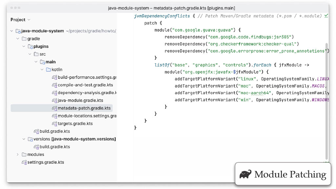Click the "mac-aarch64" string literal
The height and width of the screenshot is (189, 336).
pyautogui.click(x=255, y=93)
